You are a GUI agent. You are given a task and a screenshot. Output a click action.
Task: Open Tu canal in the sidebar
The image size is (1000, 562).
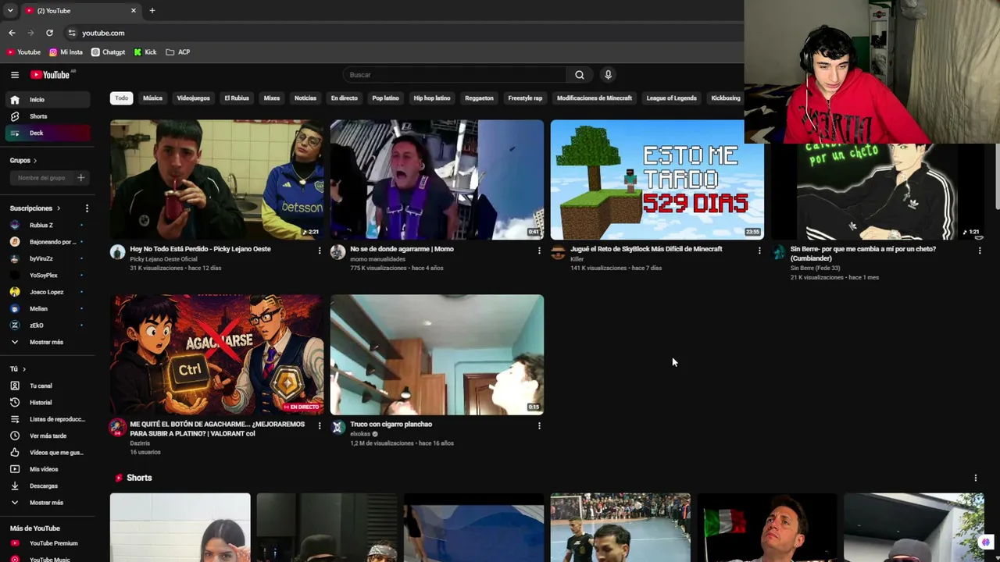[47, 386]
